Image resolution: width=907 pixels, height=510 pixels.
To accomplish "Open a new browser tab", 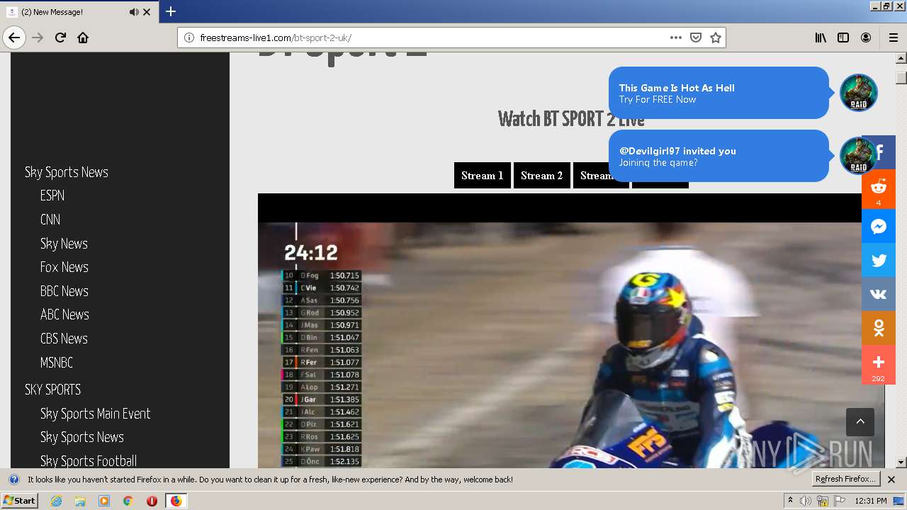I will point(171,11).
